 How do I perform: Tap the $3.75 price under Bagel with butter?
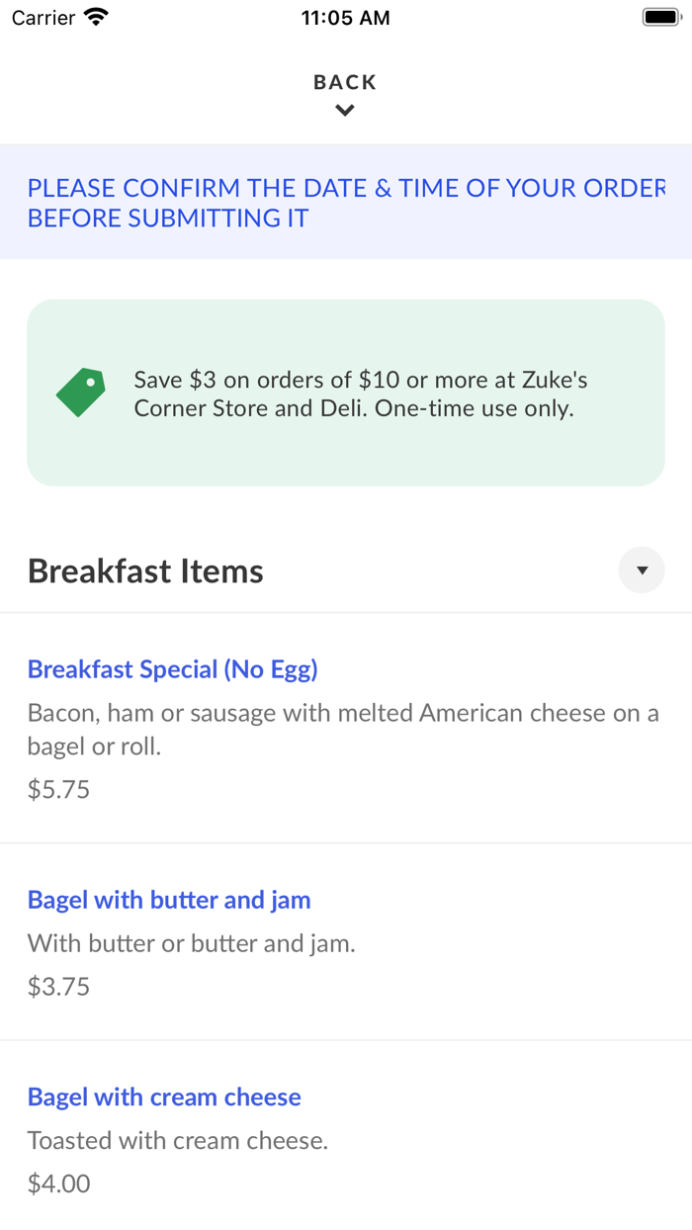pyautogui.click(x=58, y=986)
